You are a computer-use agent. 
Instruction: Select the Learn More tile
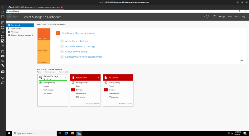pyautogui.click(x=44, y=58)
